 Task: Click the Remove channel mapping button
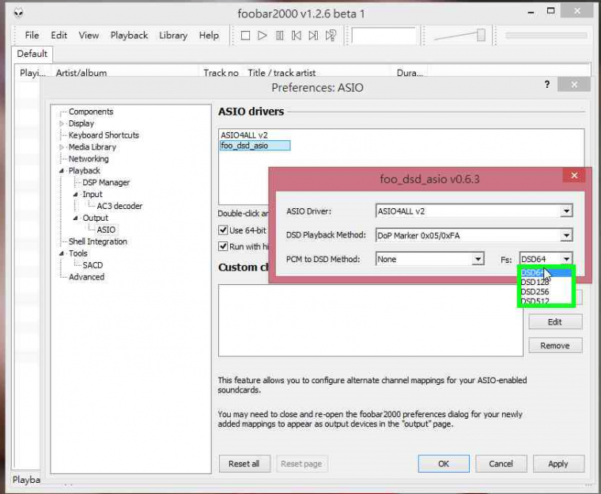tap(555, 345)
